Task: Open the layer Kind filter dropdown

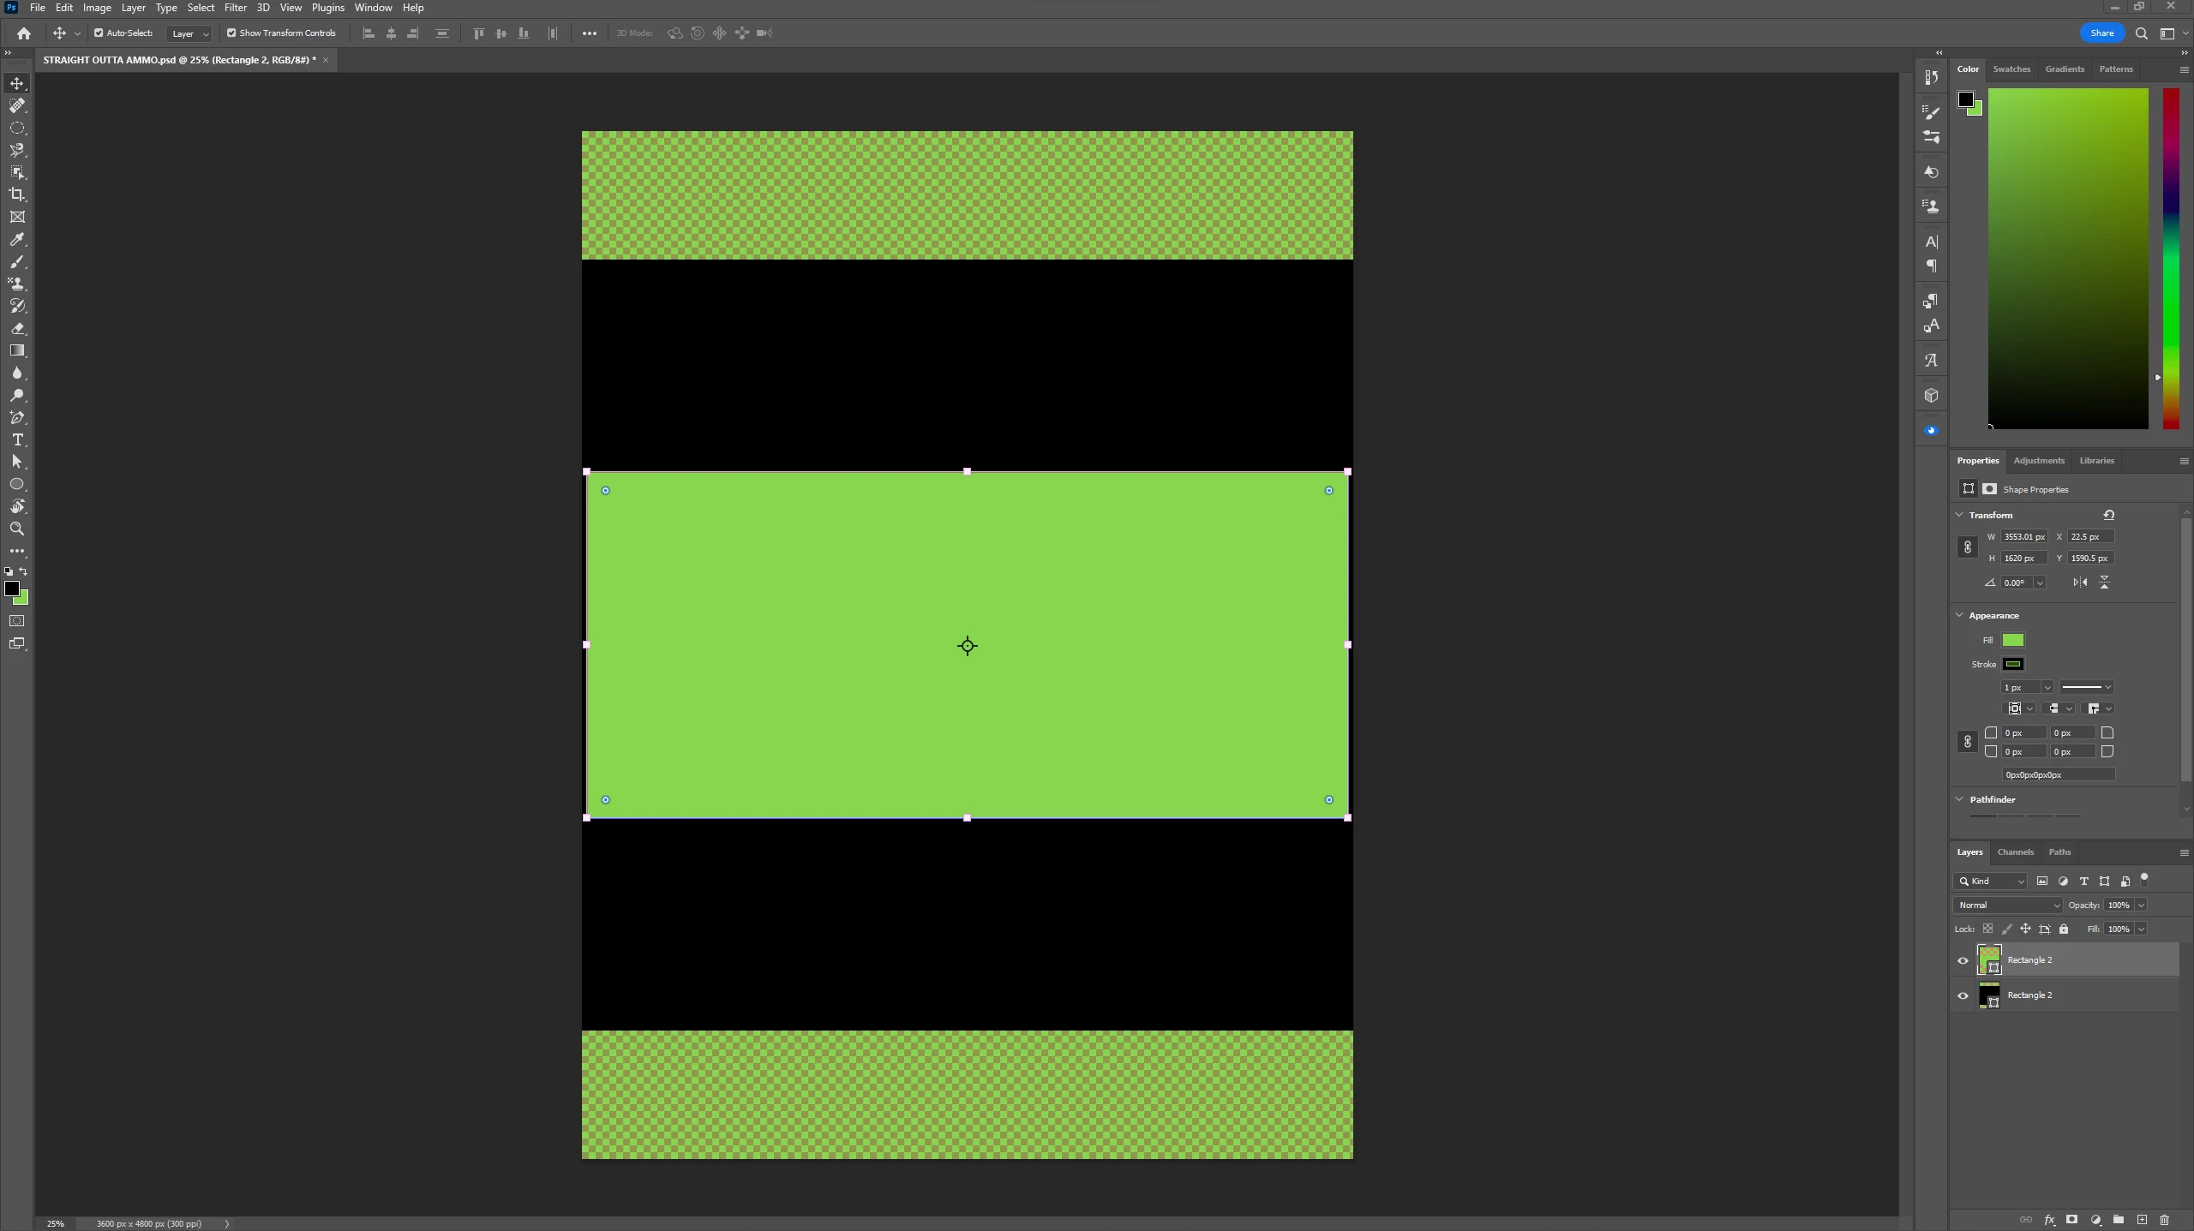Action: [x=1991, y=881]
